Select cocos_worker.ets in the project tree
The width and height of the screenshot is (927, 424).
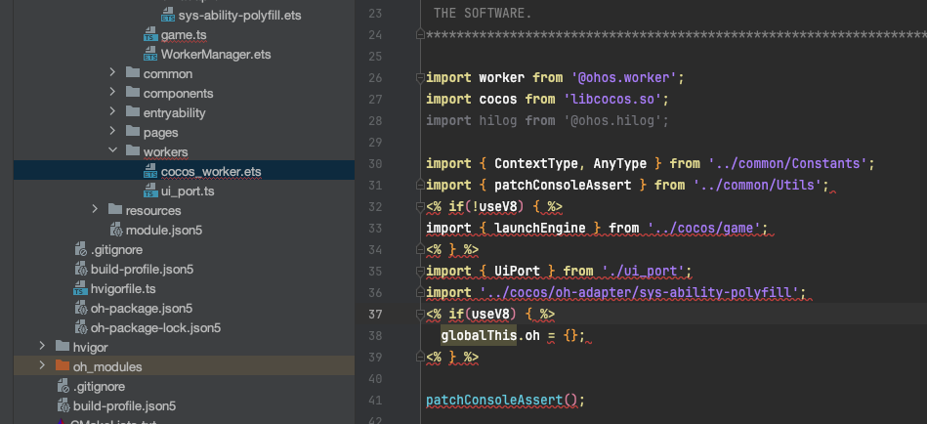pyautogui.click(x=210, y=171)
